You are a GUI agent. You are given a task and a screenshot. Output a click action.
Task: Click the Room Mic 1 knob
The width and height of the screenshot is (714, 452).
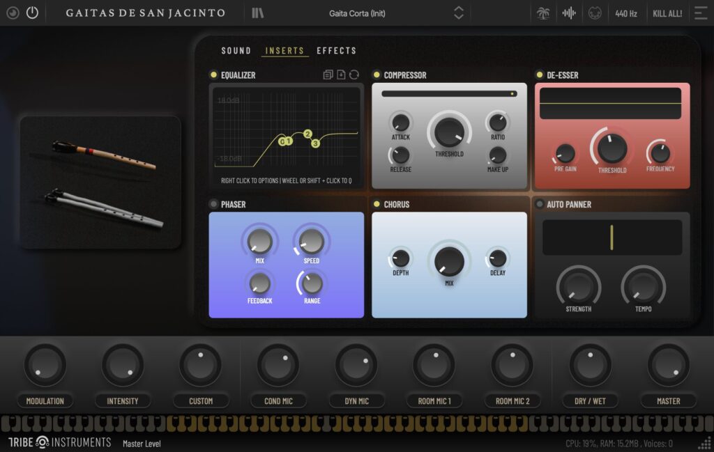pos(434,365)
